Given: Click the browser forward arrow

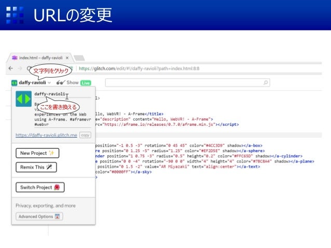Looking at the screenshot, I should click(20, 68).
